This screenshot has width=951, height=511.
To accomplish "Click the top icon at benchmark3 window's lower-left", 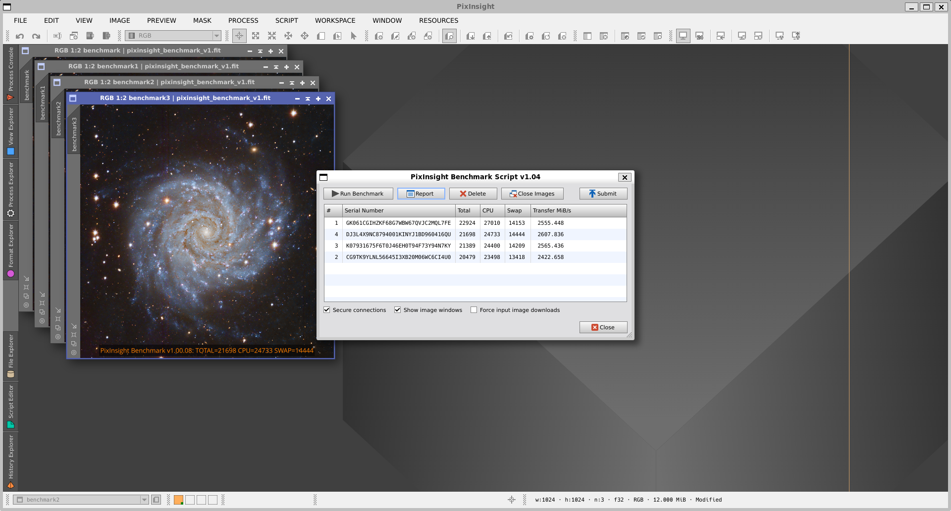I will [x=74, y=326].
